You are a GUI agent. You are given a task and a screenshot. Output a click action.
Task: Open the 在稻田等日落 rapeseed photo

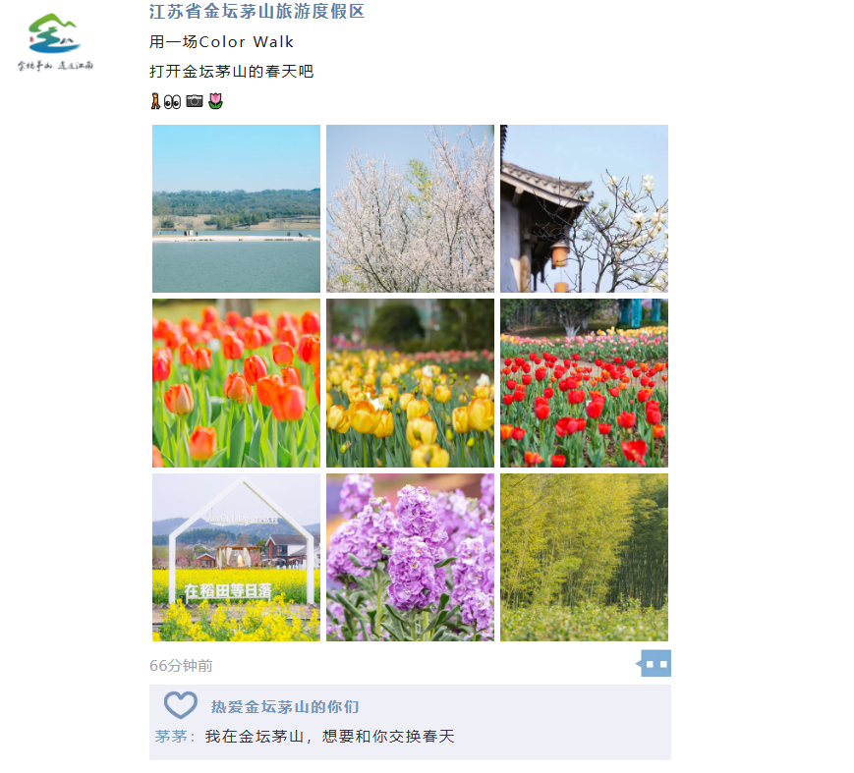[236, 557]
